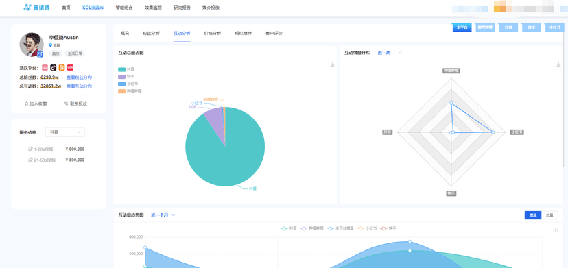Click the 哔哩哔哩 radar axis label
Viewport: 568px width, 268px height.
pos(451,71)
